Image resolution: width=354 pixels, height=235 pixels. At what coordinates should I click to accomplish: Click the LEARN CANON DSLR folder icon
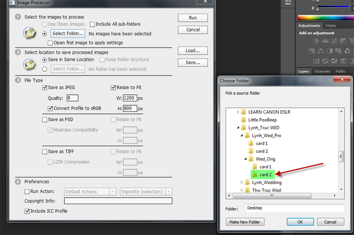click(x=243, y=112)
